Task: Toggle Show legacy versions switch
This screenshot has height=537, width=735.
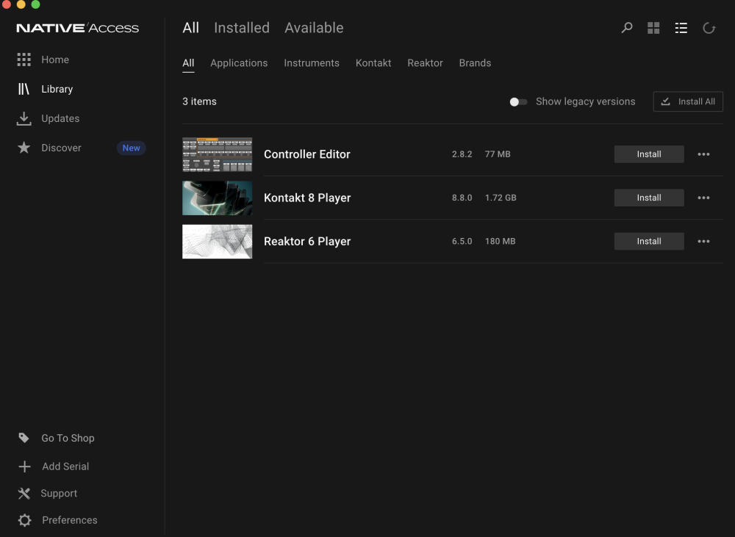Action: tap(518, 101)
